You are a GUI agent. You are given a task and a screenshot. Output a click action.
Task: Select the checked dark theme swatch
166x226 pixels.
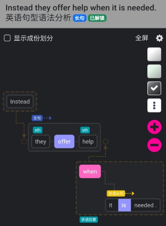click(154, 88)
